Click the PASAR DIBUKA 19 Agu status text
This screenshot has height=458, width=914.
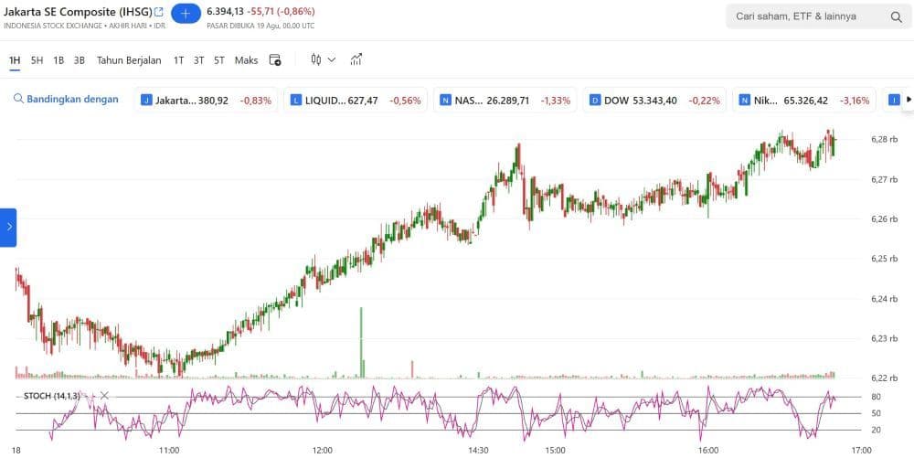click(x=260, y=26)
